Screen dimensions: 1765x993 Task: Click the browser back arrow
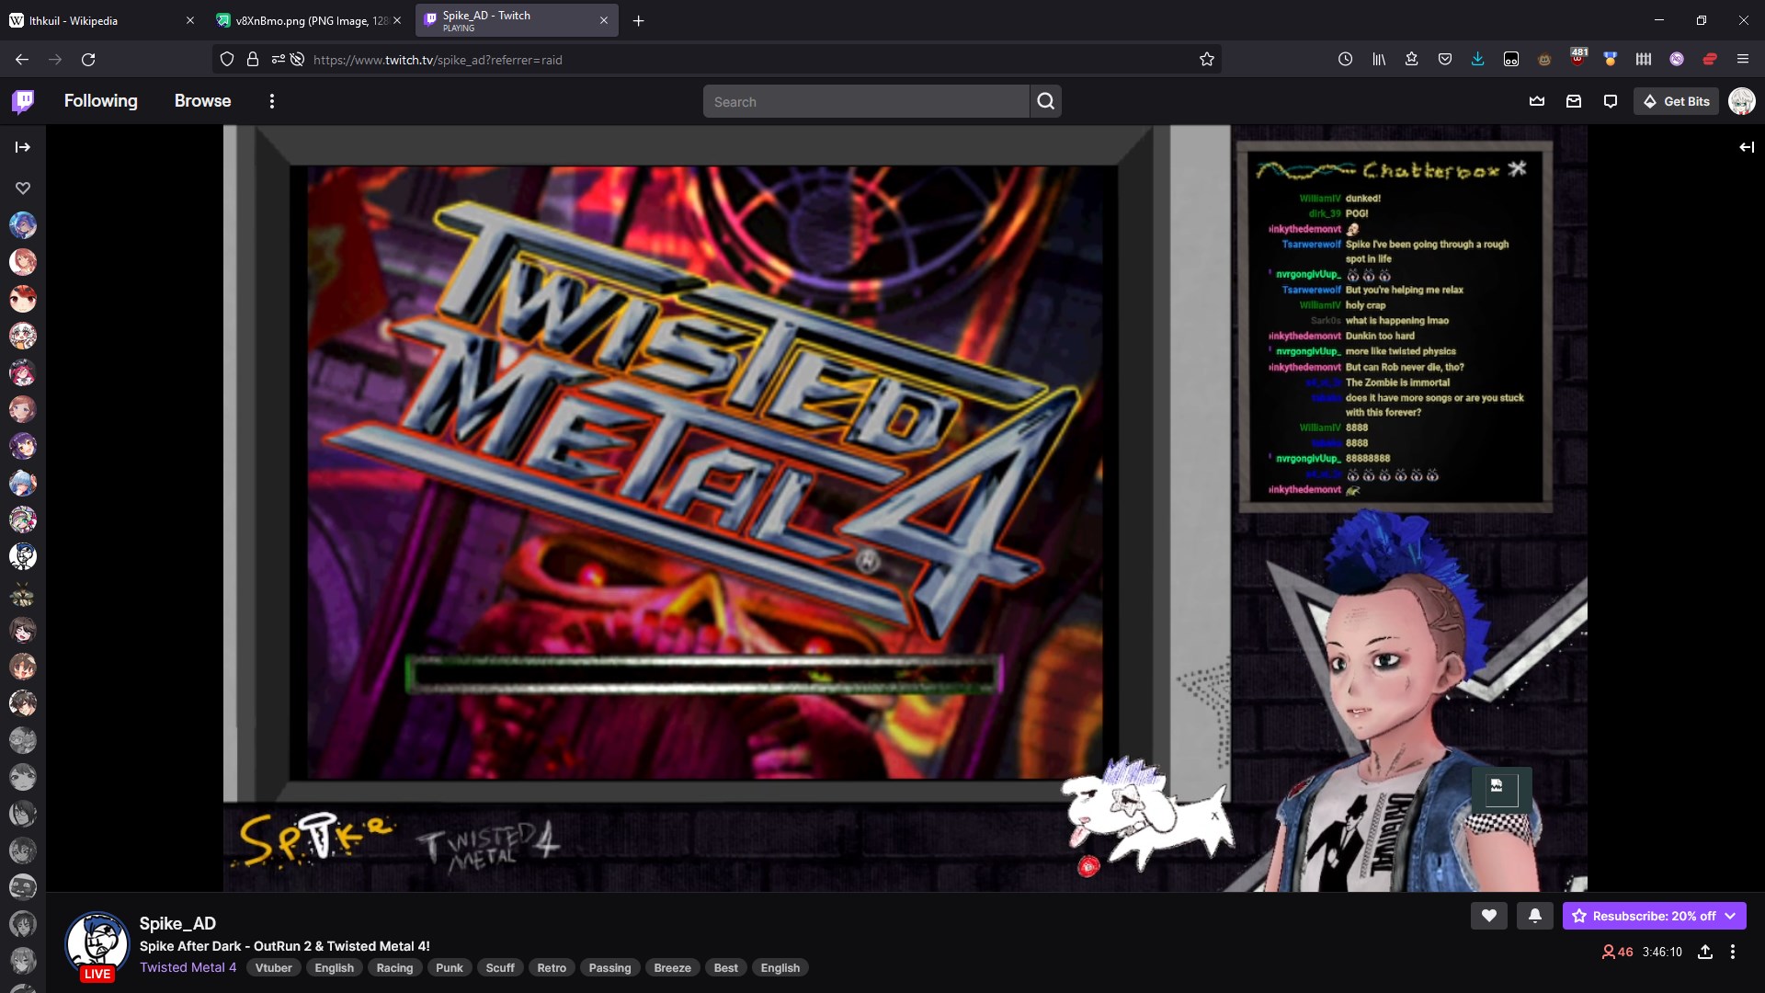coord(22,59)
